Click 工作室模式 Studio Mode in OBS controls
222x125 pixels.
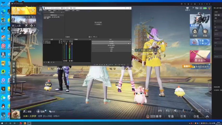point(111,47)
